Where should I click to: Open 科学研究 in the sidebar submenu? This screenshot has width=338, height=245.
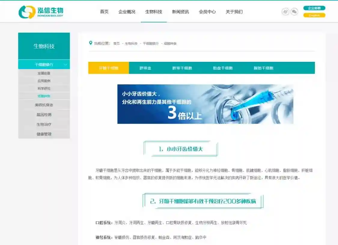coord(44,88)
